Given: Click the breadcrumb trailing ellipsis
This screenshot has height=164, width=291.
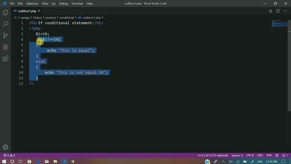Looking at the screenshot, I should 105,18.
